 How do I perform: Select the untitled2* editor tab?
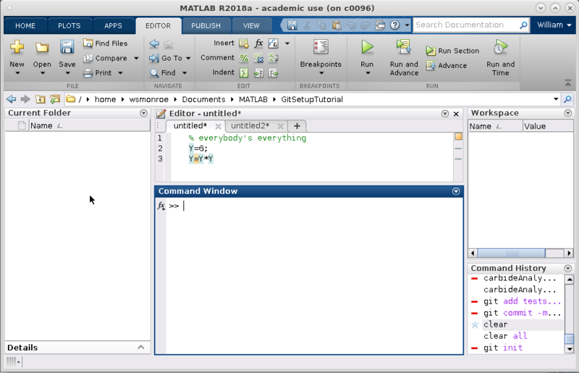tap(250, 126)
